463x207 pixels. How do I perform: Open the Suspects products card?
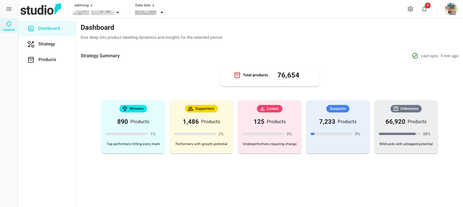coord(338,127)
